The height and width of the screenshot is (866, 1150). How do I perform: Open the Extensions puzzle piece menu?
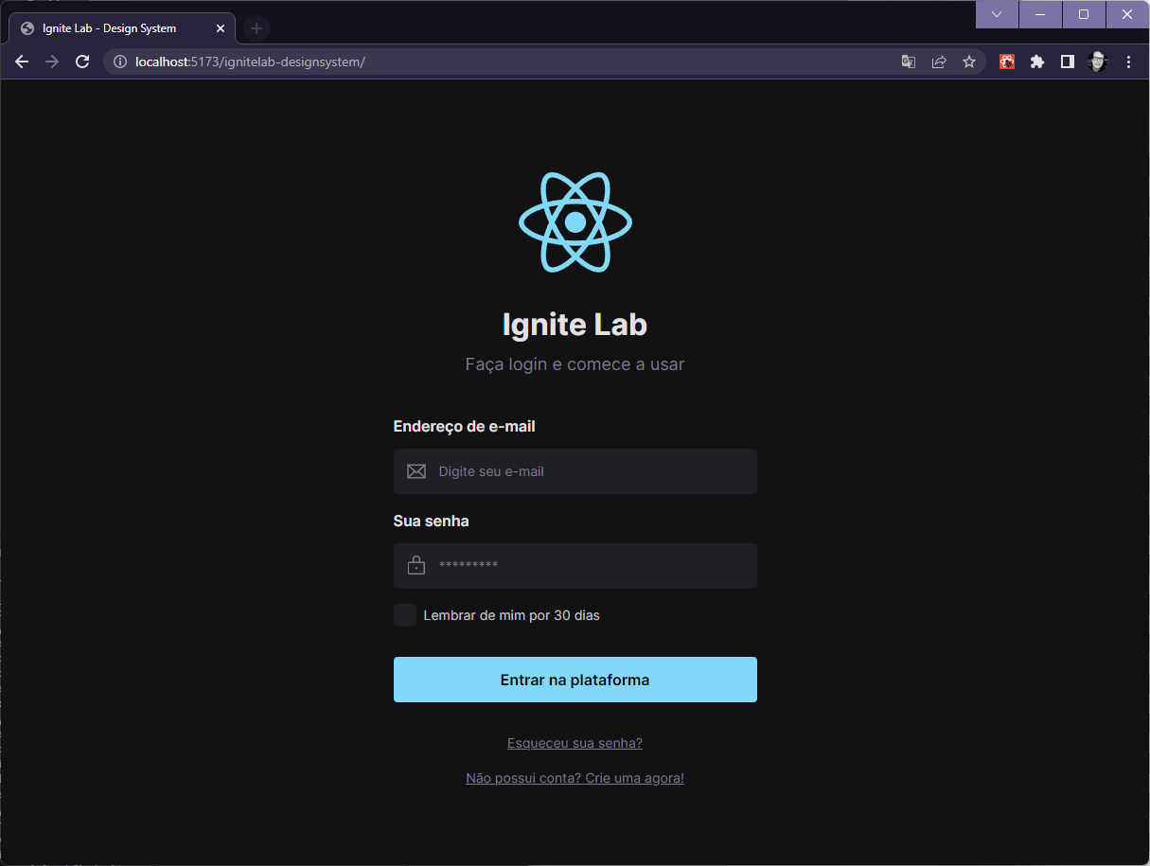point(1037,62)
